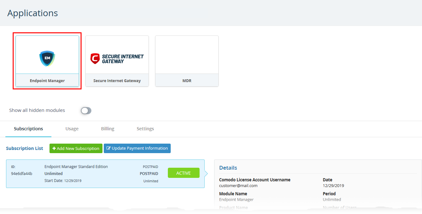Select the MDR application tile
The width and height of the screenshot is (422, 214).
[187, 61]
